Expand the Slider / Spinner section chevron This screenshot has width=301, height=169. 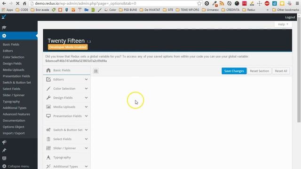tap(86, 148)
